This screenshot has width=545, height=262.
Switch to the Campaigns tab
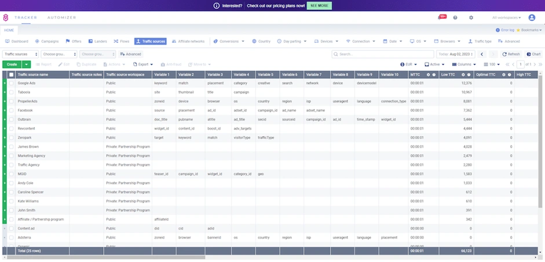coord(47,42)
